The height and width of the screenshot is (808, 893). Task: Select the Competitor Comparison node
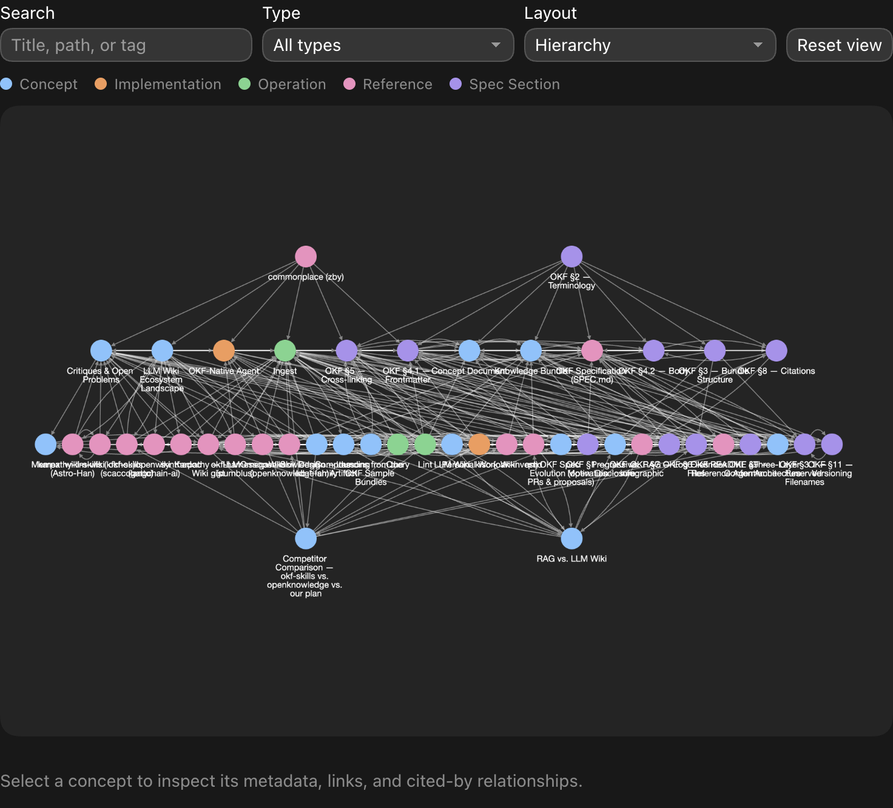(x=306, y=539)
